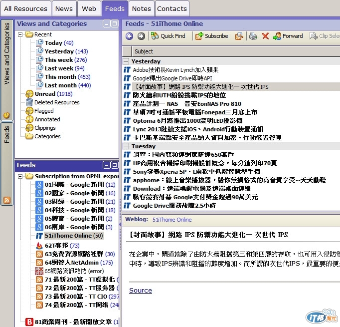Minimize the Feeds panel

click(x=107, y=165)
